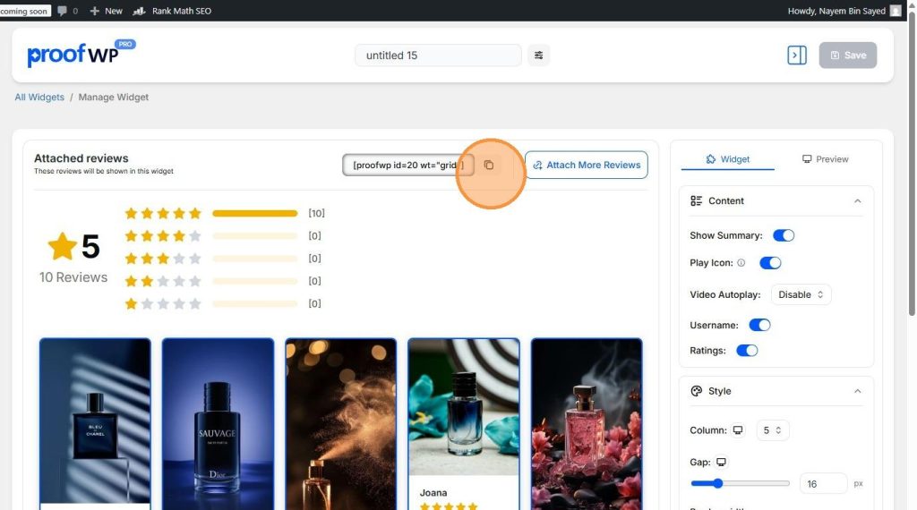The height and width of the screenshot is (510, 917).
Task: Click the four-star rating progress bar
Action: coord(255,236)
